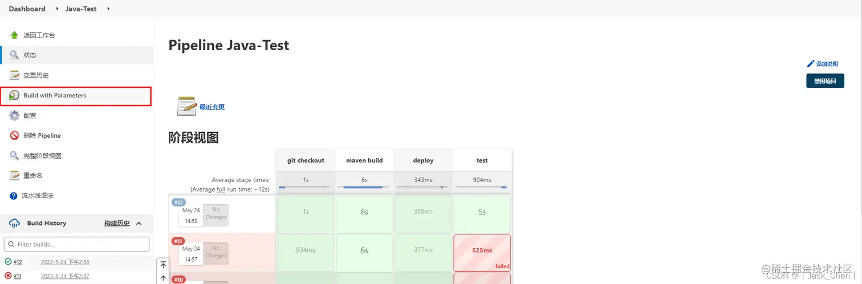Open build #12 link in Build History
The image size is (862, 284).
point(18,262)
